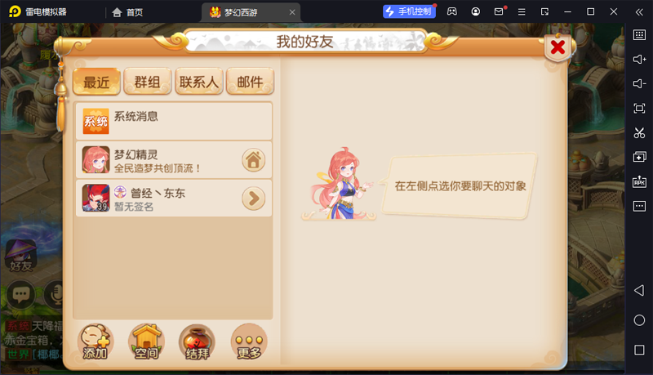Install APK using the APK icon
The height and width of the screenshot is (375, 653).
click(639, 181)
